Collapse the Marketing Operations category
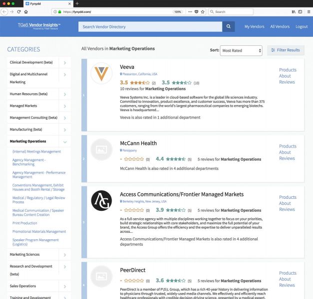The height and width of the screenshot is (299, 313). point(65,142)
